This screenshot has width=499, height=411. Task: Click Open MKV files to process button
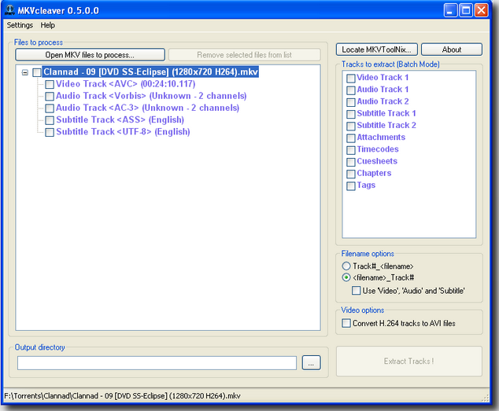click(x=90, y=55)
